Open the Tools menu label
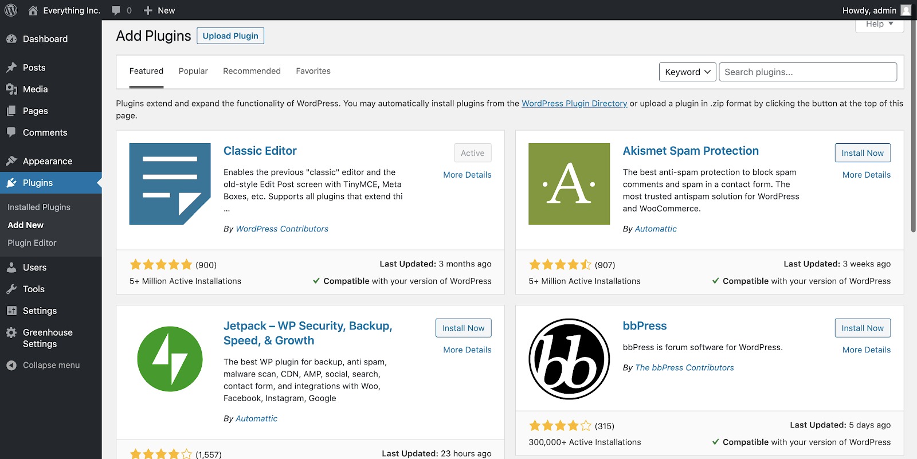Viewport: 917px width, 459px height. coord(34,289)
